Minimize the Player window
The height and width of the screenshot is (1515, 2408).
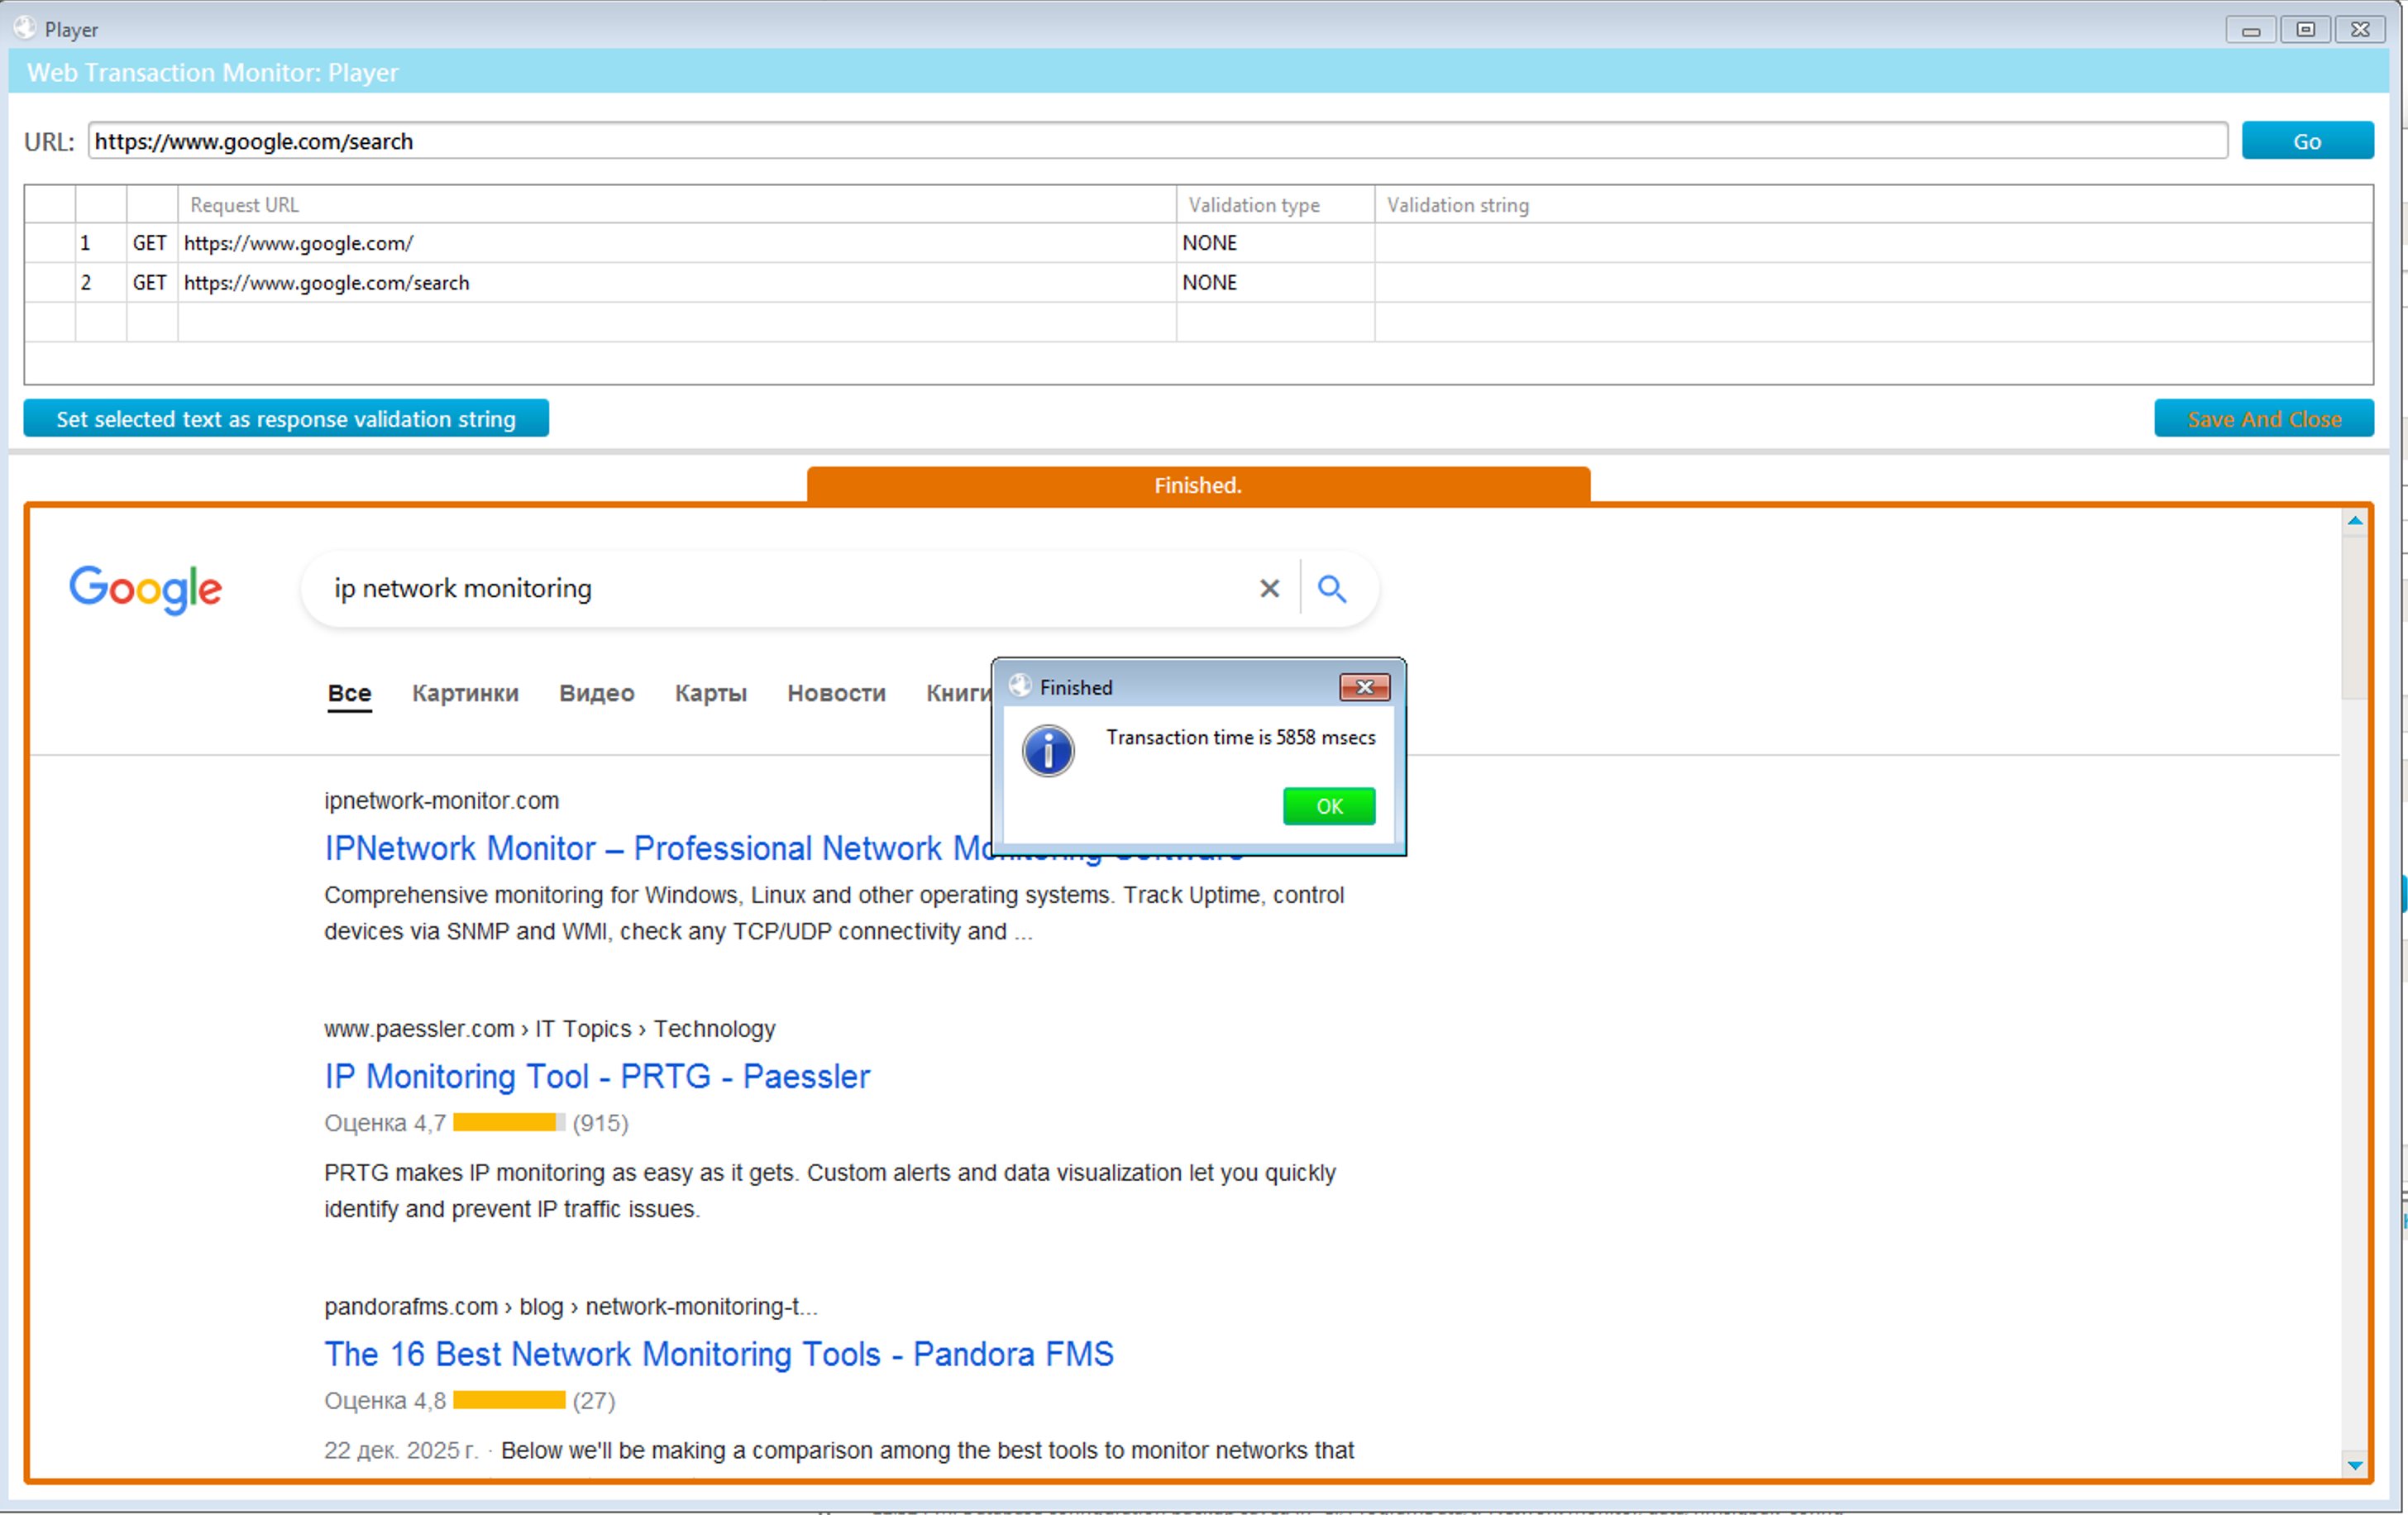(2251, 30)
